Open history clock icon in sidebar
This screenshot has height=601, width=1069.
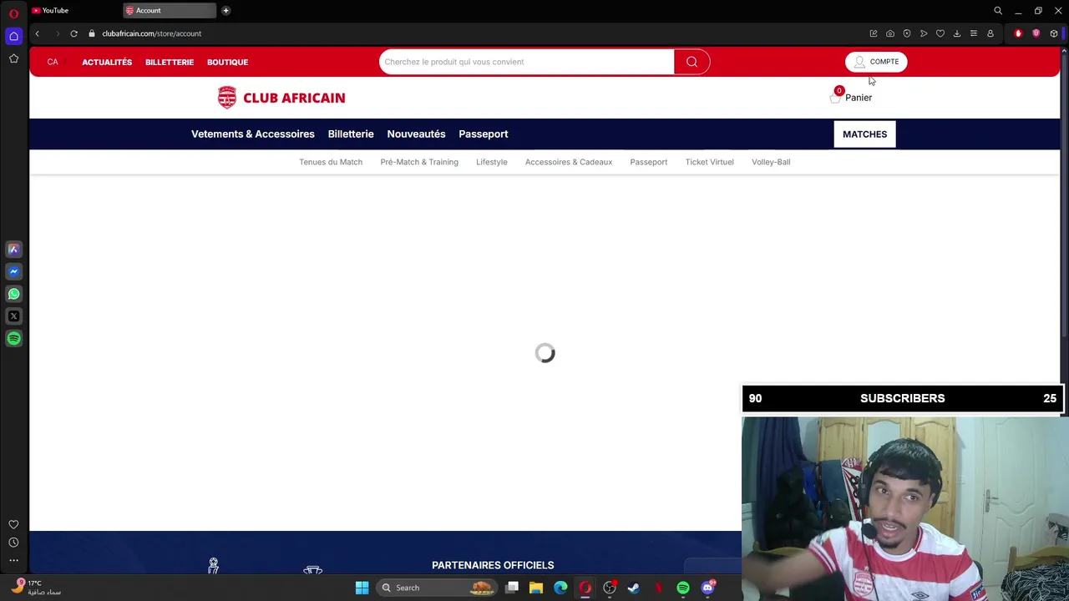click(x=13, y=543)
